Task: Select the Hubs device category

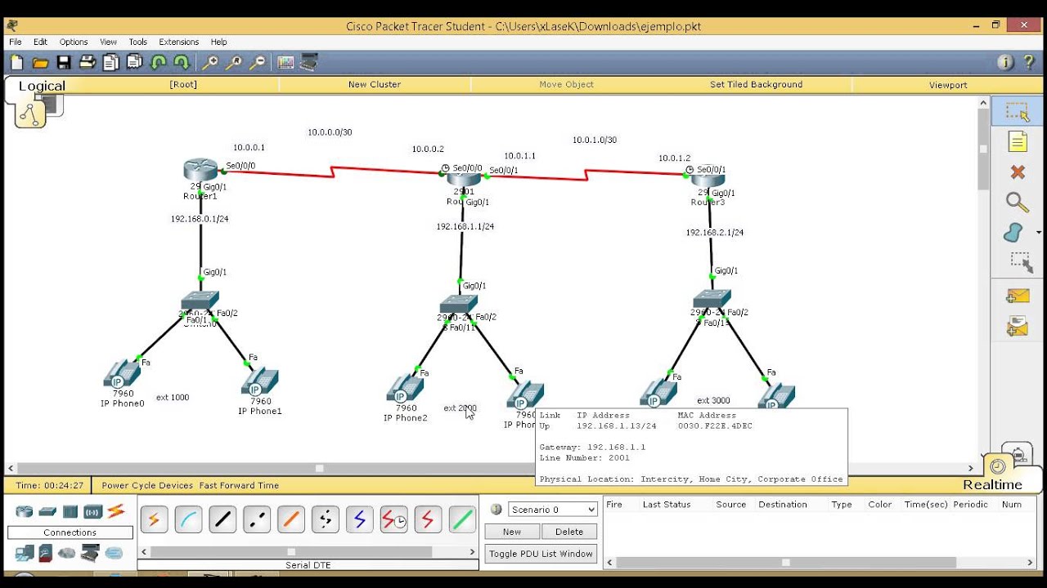Action: point(70,511)
